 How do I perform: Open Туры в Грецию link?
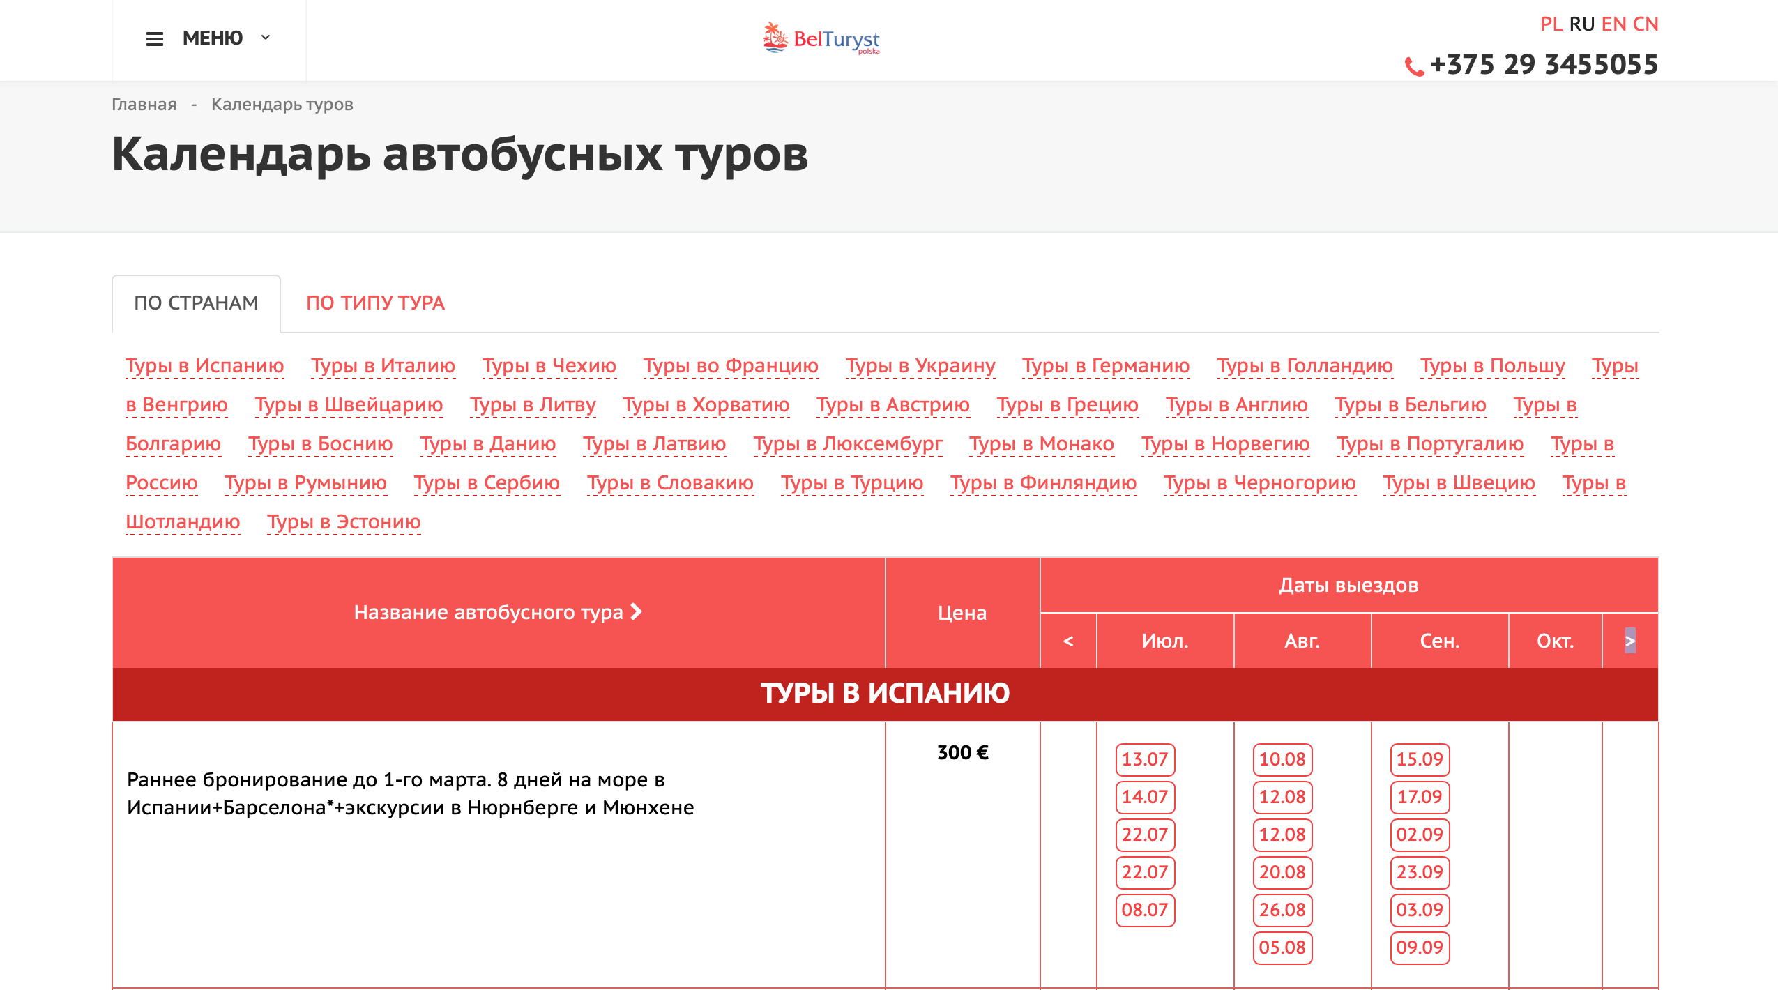point(1067,404)
